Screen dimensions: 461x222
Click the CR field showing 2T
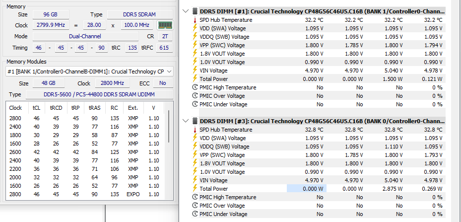tap(166, 37)
